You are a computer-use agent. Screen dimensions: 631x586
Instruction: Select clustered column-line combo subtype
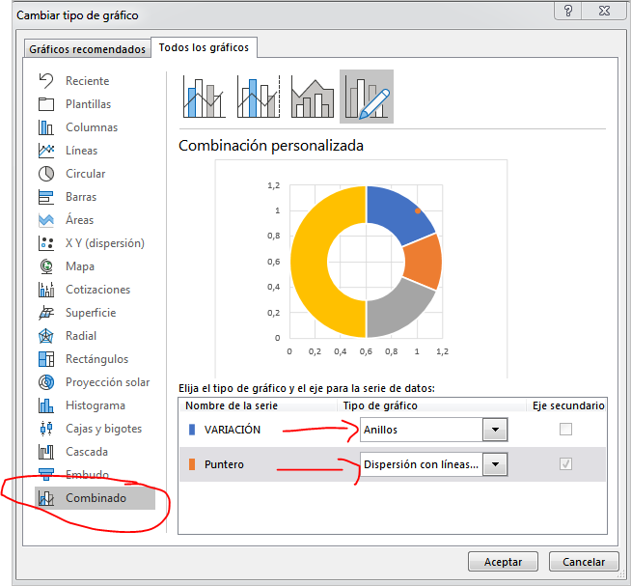coord(204,97)
